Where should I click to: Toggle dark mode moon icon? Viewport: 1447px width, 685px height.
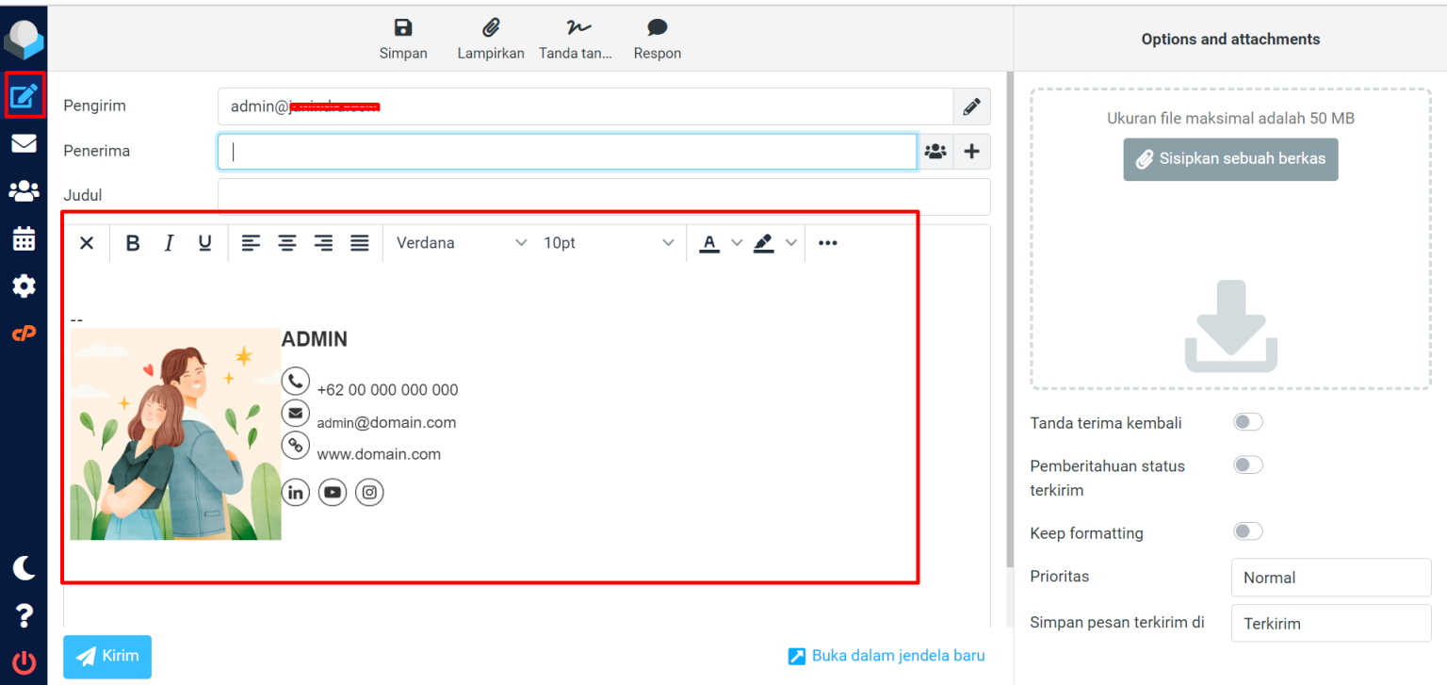point(24,567)
